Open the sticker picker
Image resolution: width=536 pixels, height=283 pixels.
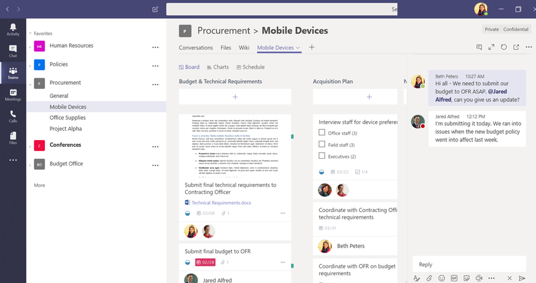click(x=467, y=278)
